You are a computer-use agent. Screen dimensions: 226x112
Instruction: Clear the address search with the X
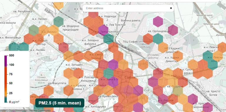pos(171,8)
